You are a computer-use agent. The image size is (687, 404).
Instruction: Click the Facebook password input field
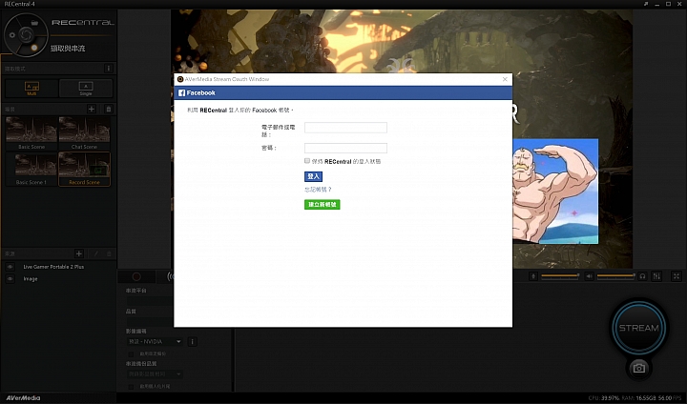pyautogui.click(x=345, y=148)
